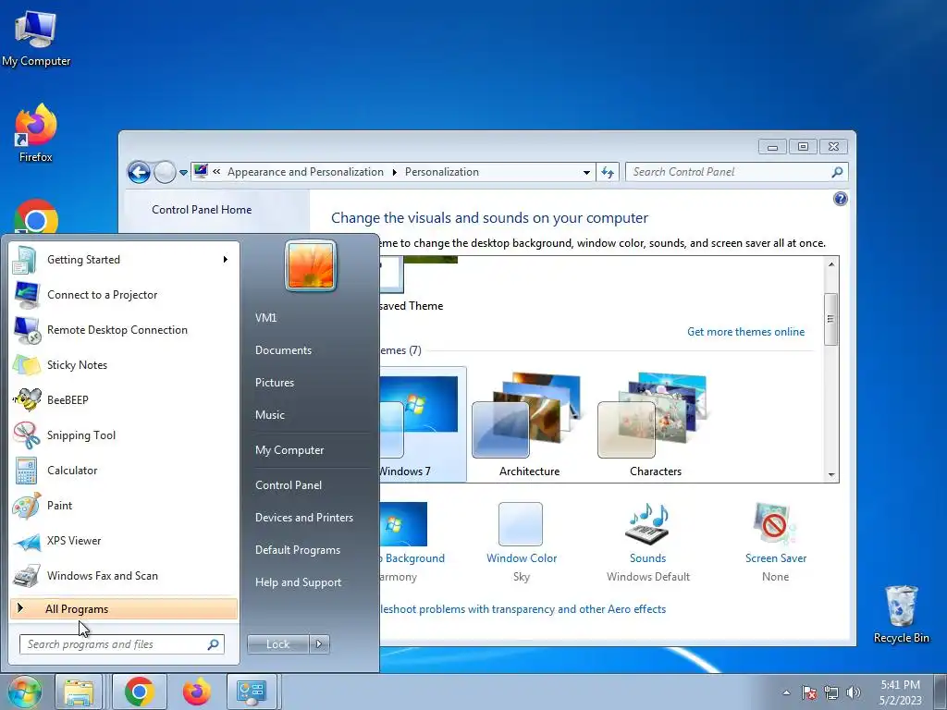
Task: Click the Window Color Sky swatch
Action: coord(521,524)
